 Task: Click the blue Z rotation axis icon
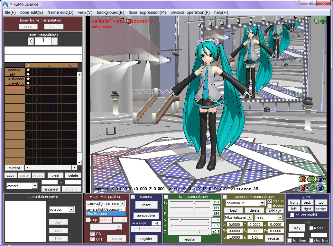(320, 180)
